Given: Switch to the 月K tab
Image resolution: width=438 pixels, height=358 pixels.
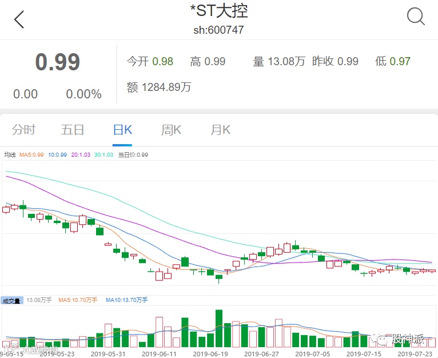Looking at the screenshot, I should 220,130.
